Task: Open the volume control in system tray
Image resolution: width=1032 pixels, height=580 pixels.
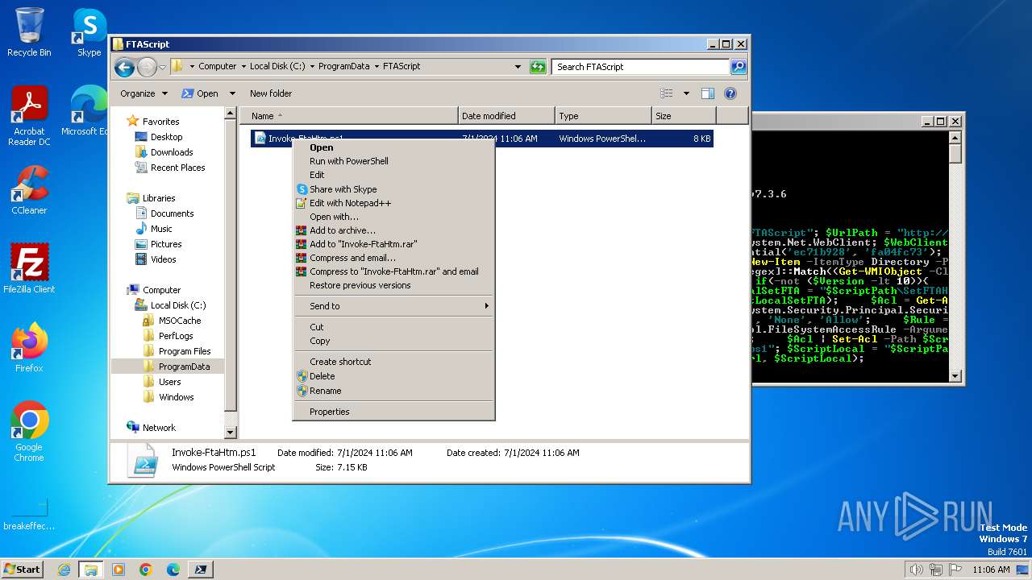Action: (916, 570)
